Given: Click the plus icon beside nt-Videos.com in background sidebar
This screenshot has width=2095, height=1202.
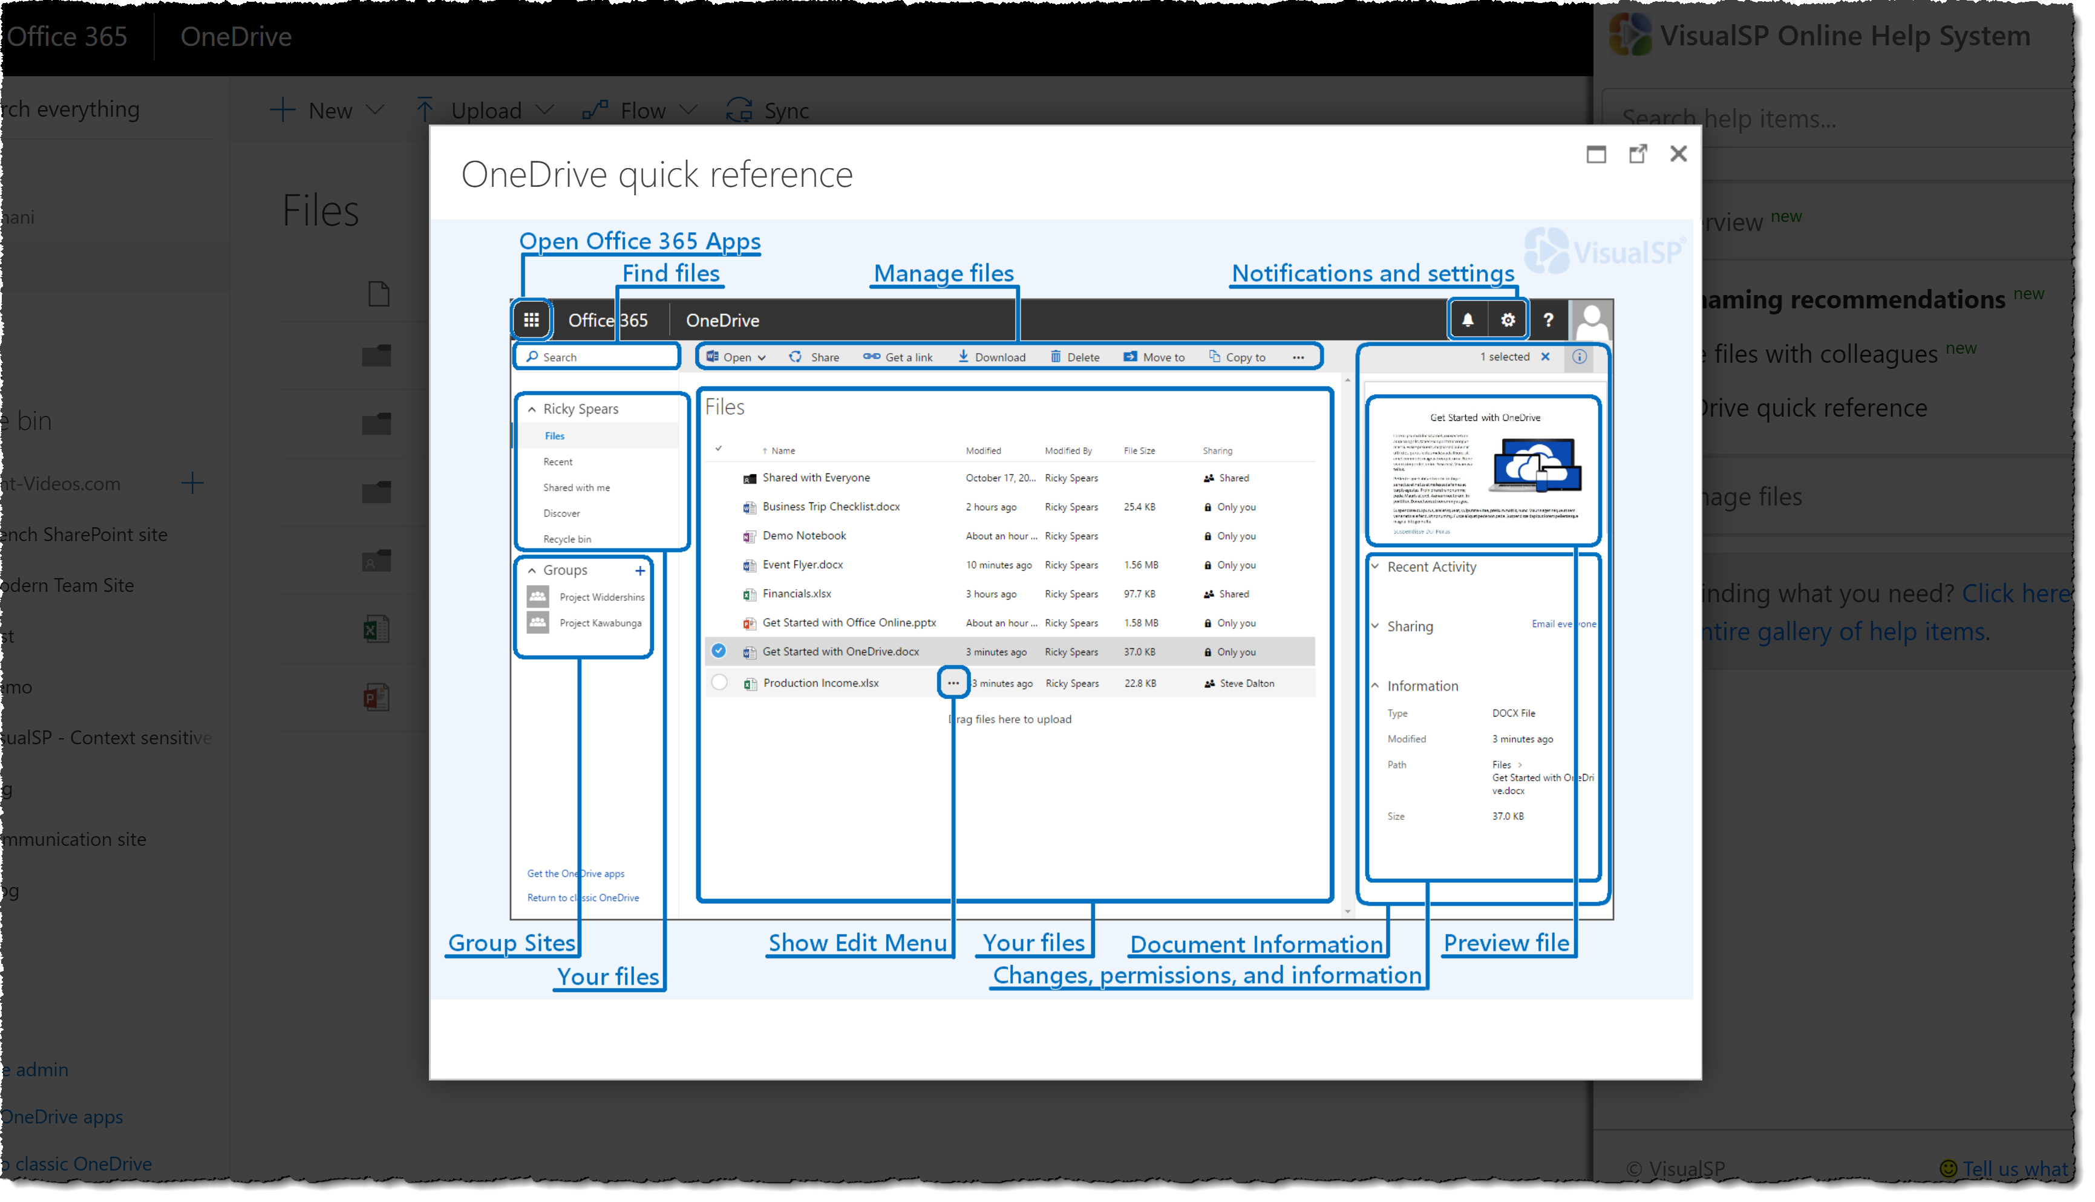Looking at the screenshot, I should pyautogui.click(x=192, y=484).
